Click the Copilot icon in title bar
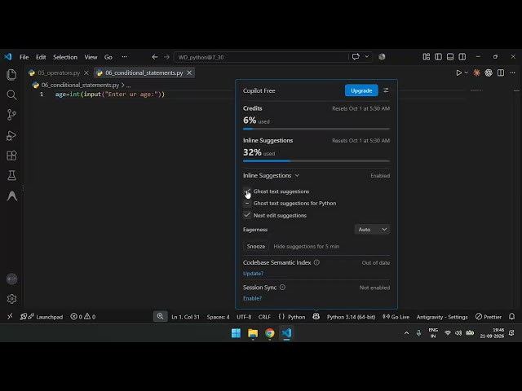The width and height of the screenshot is (522, 391). (382, 57)
